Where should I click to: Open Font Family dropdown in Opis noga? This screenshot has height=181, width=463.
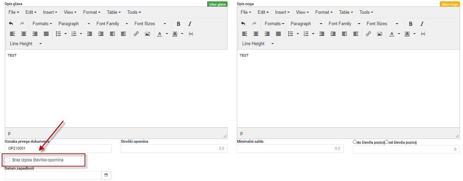point(345,24)
